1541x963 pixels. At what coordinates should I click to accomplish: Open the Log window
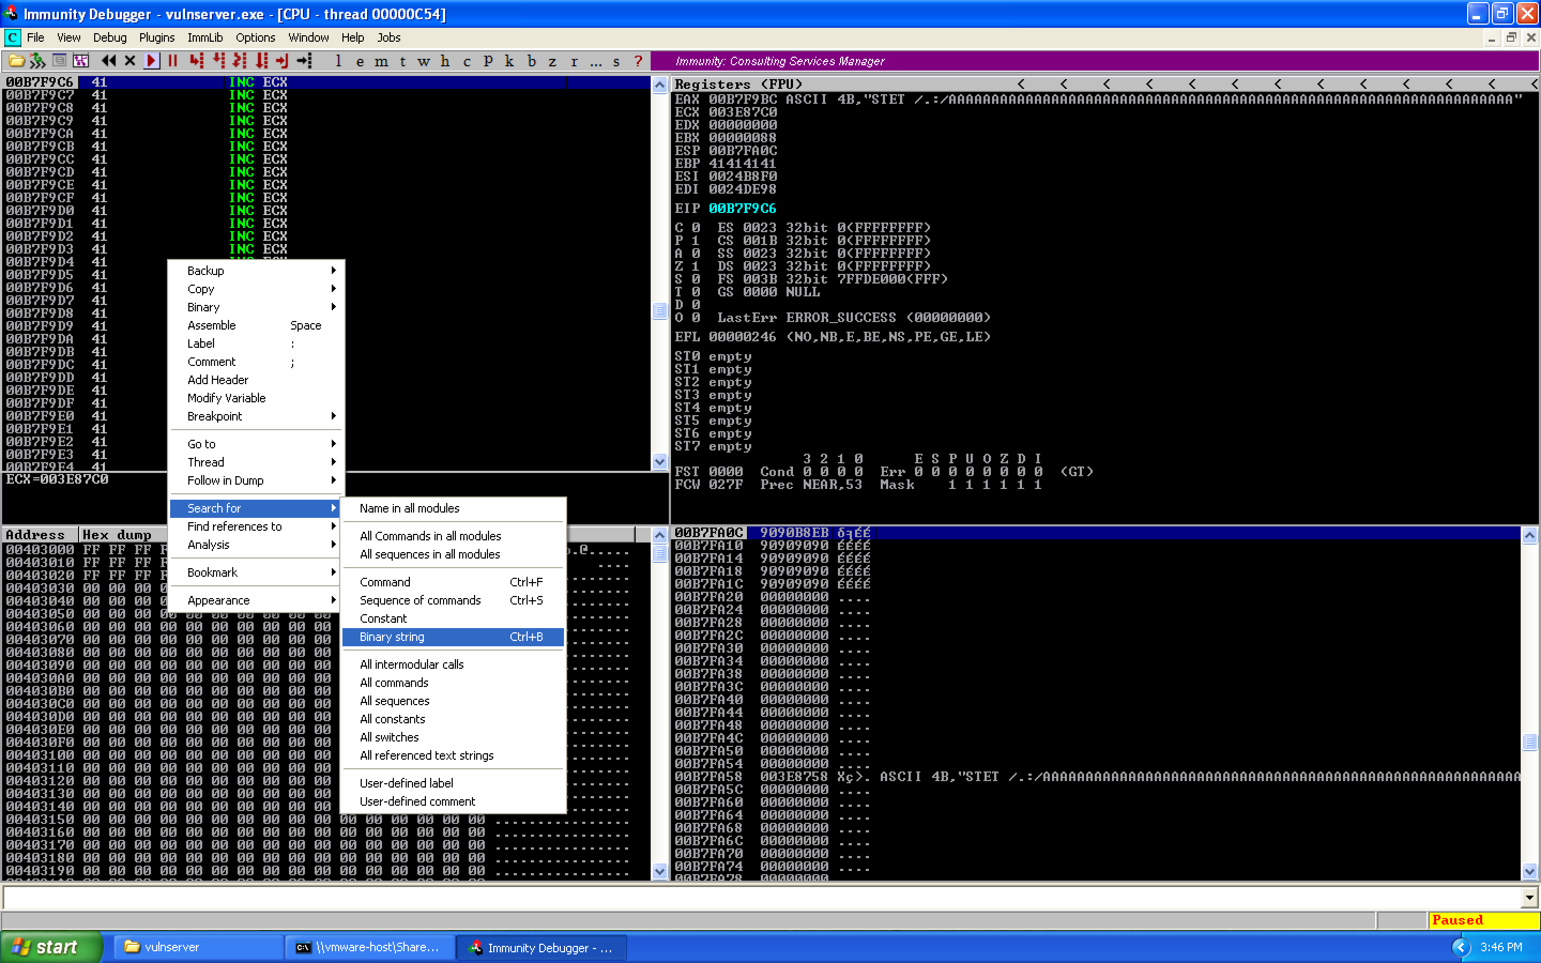pos(338,61)
